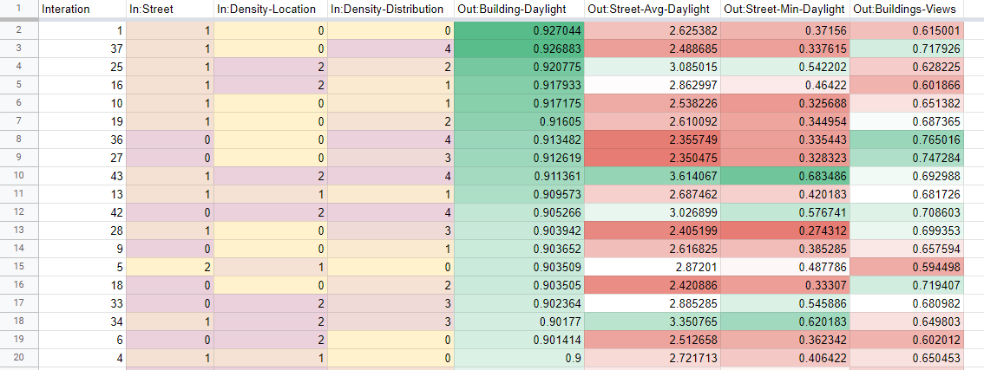984x370 pixels.
Task: Select row number 2 header
Action: tap(19, 30)
